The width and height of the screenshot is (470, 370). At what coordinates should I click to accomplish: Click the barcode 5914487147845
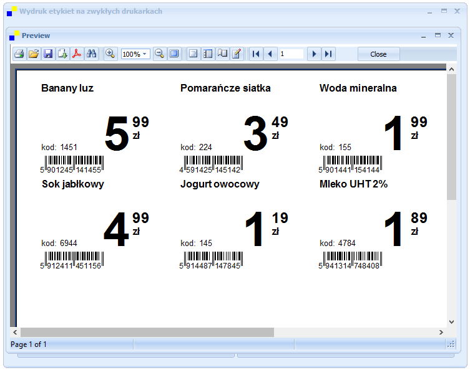[211, 260]
